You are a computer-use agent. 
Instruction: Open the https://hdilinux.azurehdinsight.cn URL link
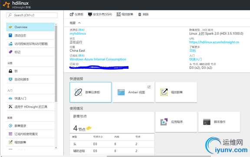pyautogui.click(x=214, y=42)
